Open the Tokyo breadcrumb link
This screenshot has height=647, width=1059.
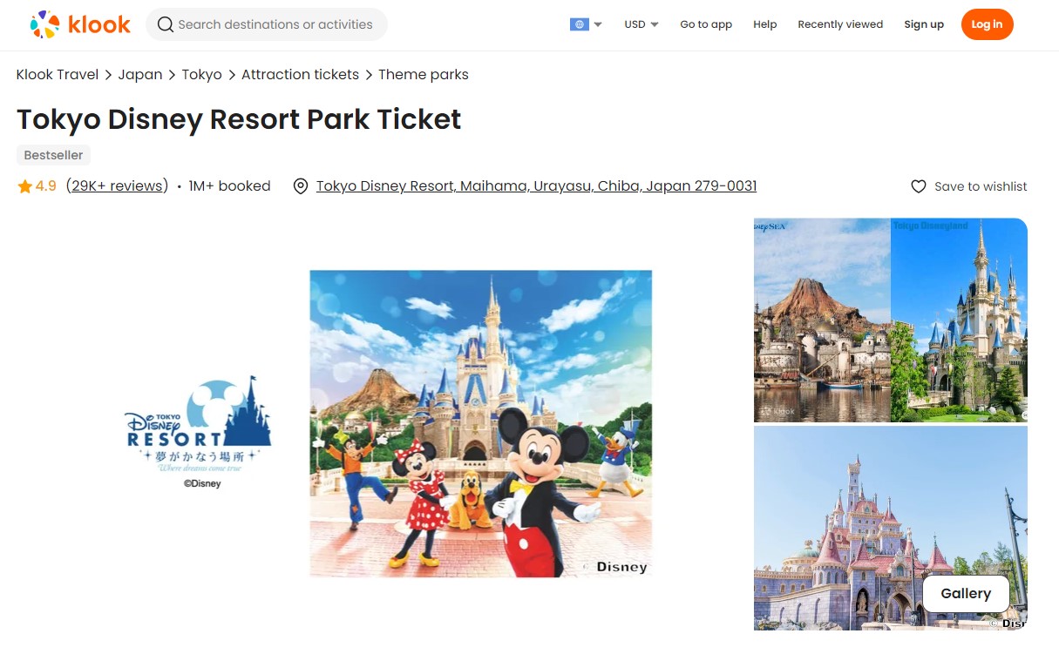tap(201, 75)
